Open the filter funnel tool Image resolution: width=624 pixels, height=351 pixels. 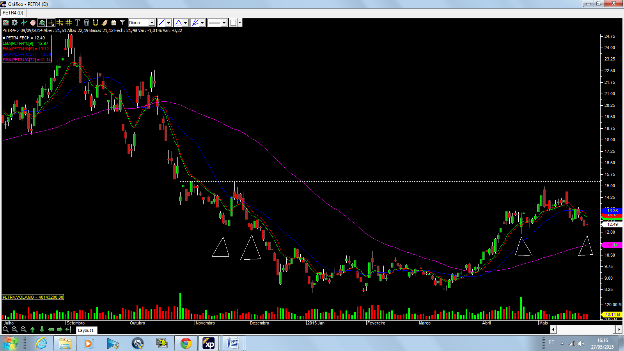tap(122, 23)
